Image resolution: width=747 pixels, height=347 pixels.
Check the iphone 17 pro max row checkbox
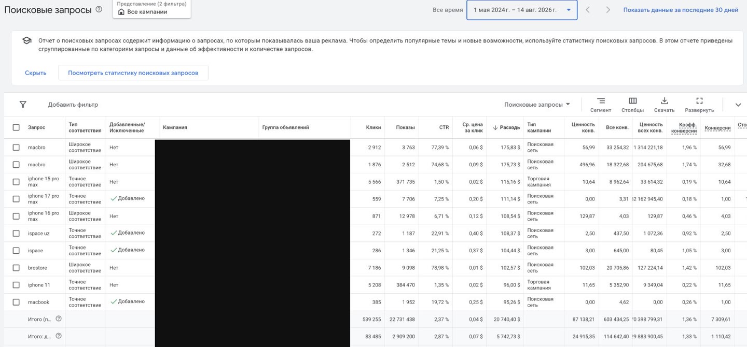click(16, 199)
